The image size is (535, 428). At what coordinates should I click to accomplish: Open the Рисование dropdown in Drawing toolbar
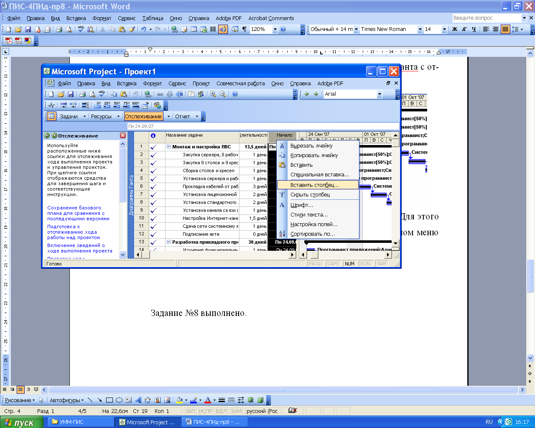click(x=20, y=400)
